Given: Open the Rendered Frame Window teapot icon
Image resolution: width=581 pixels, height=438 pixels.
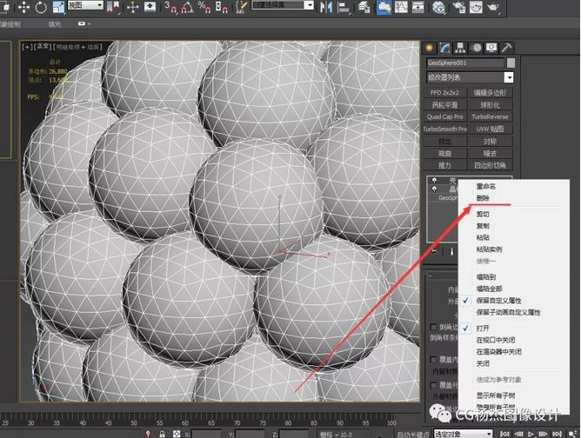Looking at the screenshot, I should click(x=476, y=7).
